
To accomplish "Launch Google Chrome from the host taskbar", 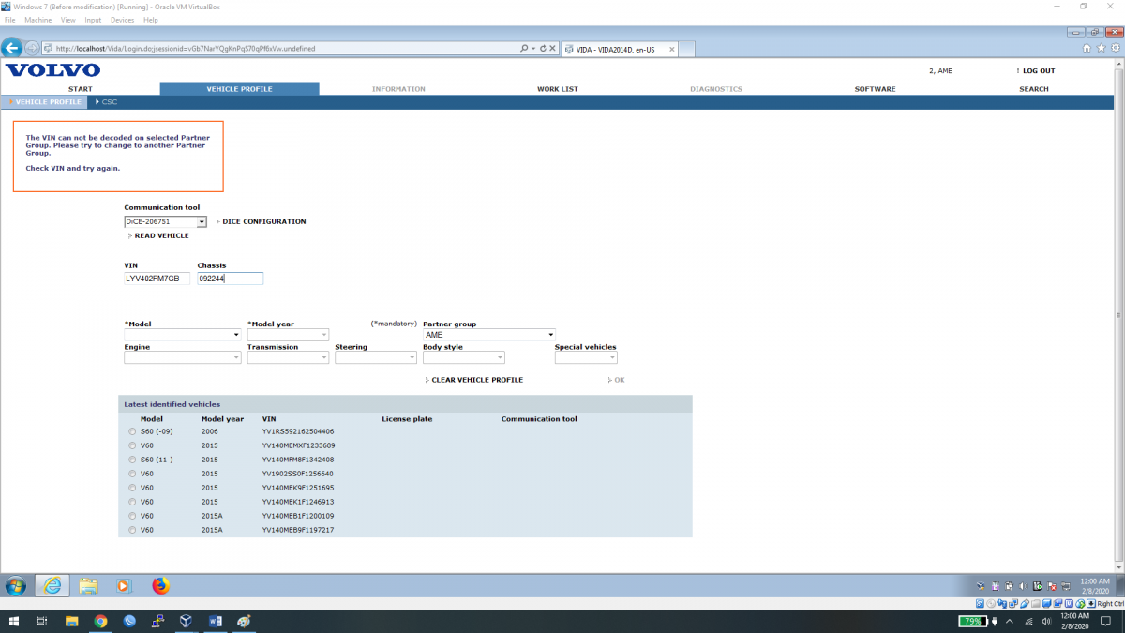I will click(100, 621).
